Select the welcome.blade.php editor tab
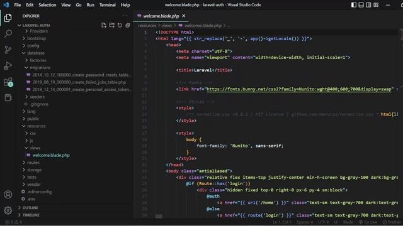Viewport: 403px width, 226px height. (x=161, y=16)
